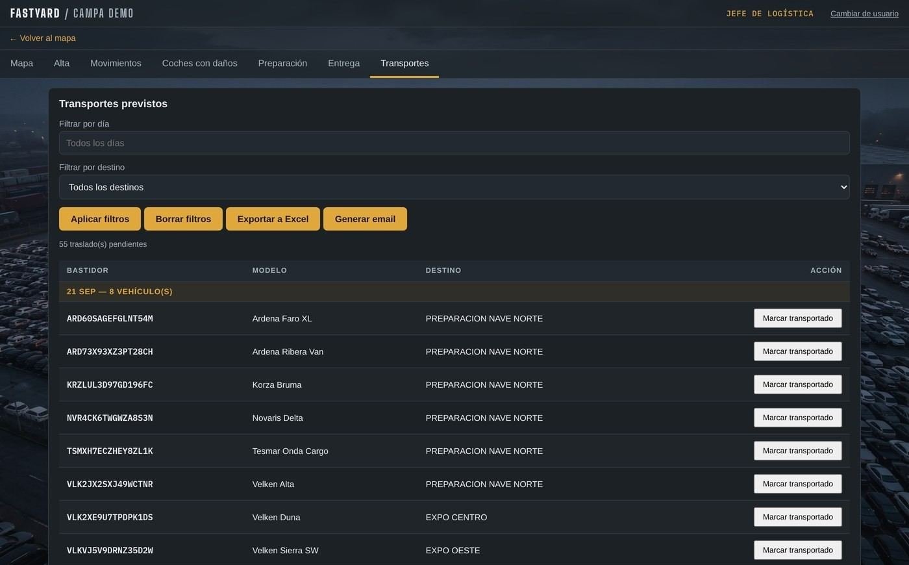Click the Generar email button

365,219
